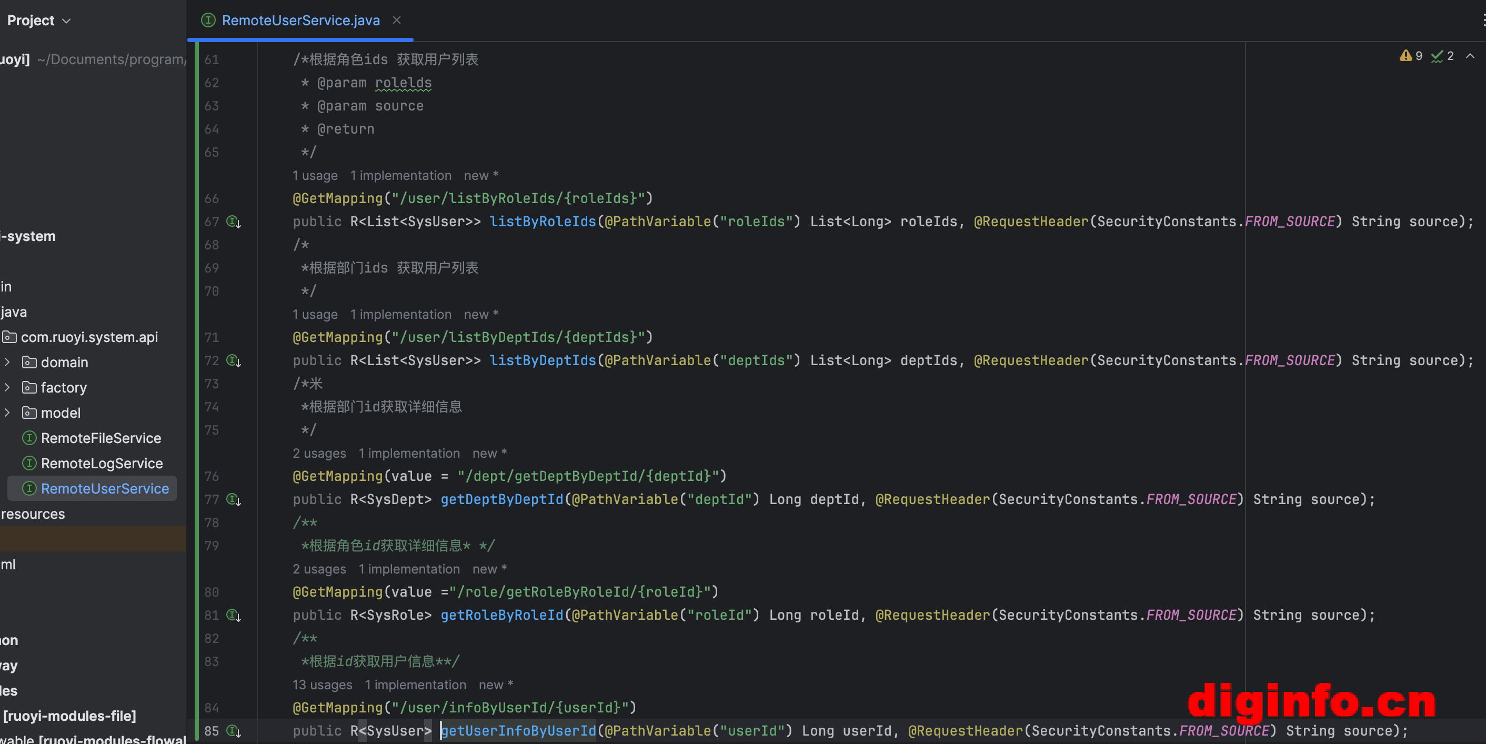Click the listByDeptIds method name
This screenshot has height=744, width=1486.
coord(542,360)
